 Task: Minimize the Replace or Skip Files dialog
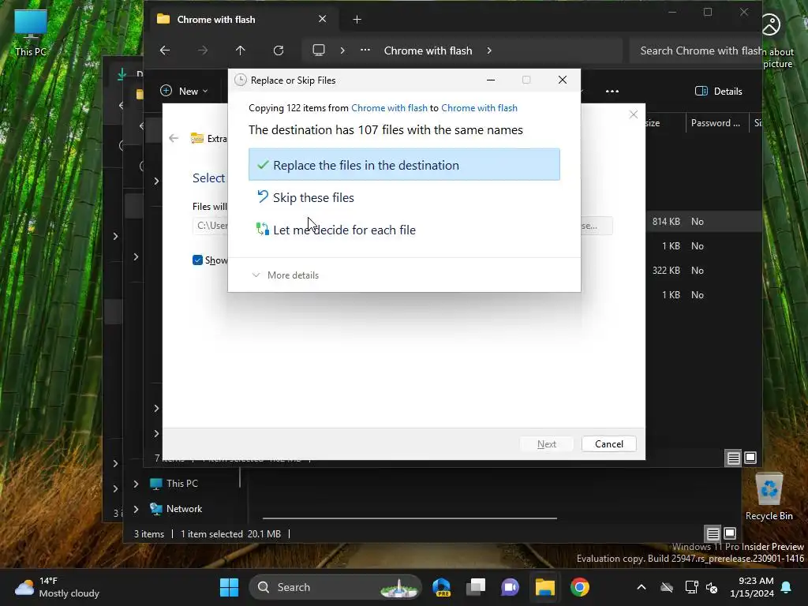pos(491,80)
